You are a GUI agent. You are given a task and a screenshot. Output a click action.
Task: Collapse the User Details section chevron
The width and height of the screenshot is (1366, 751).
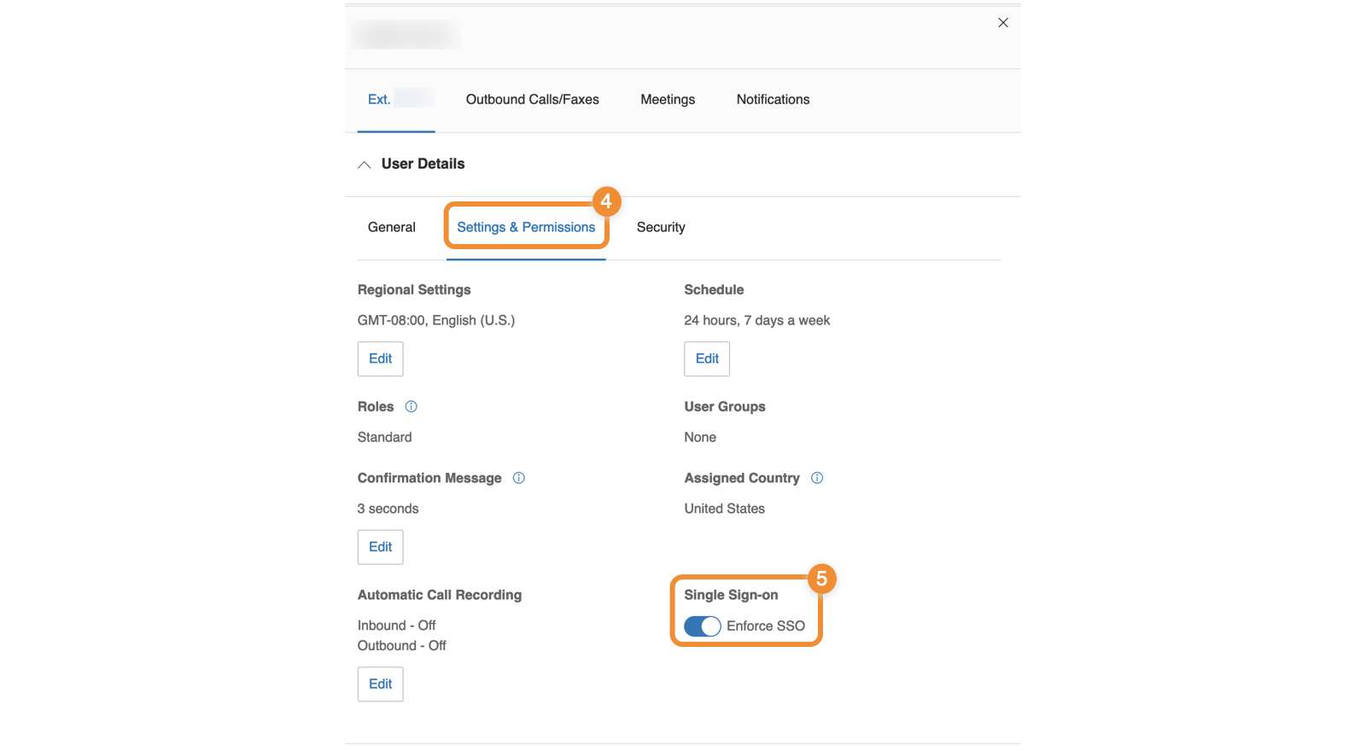pos(365,165)
